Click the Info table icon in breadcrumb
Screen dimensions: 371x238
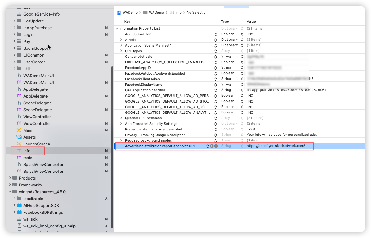pyautogui.click(x=172, y=12)
